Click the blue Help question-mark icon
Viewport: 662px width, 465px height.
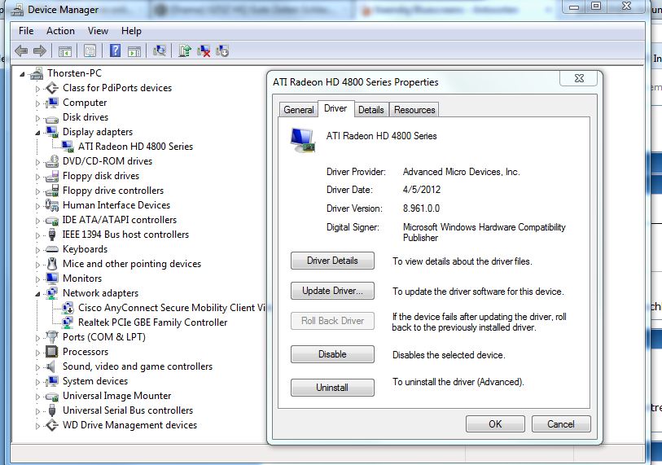click(x=115, y=50)
